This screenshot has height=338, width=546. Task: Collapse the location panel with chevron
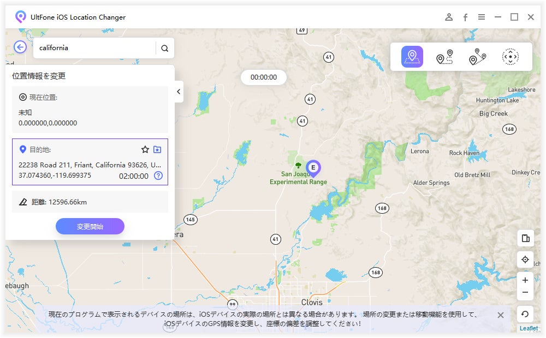(179, 92)
